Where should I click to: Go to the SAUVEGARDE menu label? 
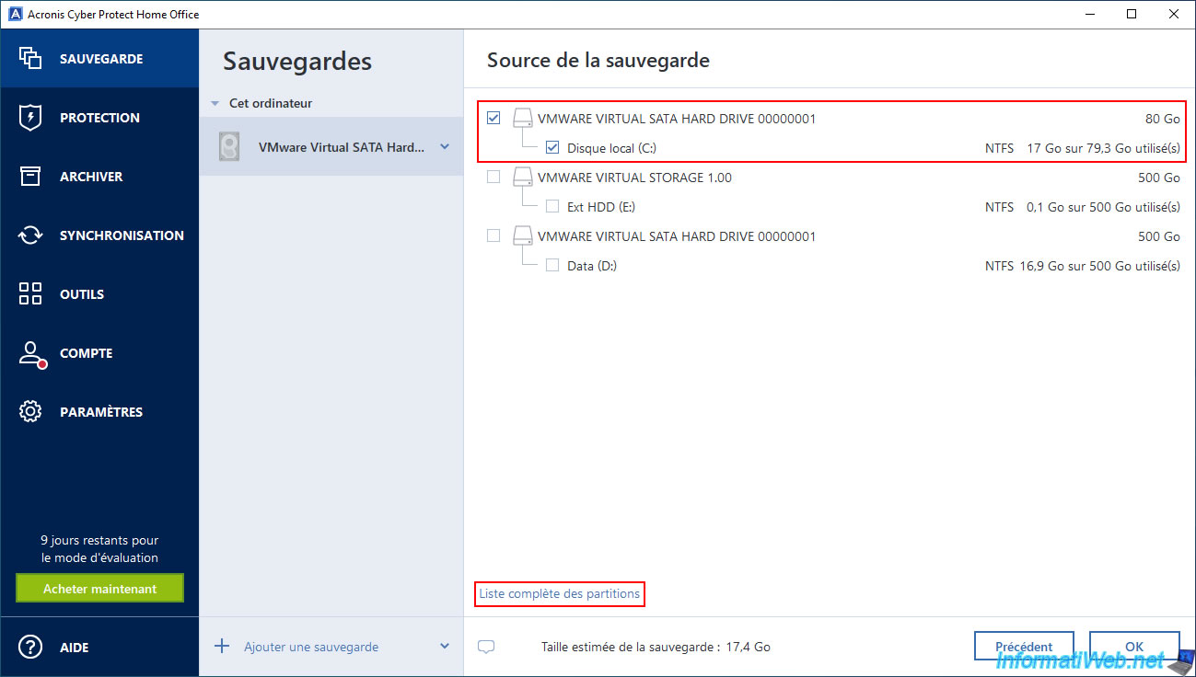click(101, 59)
